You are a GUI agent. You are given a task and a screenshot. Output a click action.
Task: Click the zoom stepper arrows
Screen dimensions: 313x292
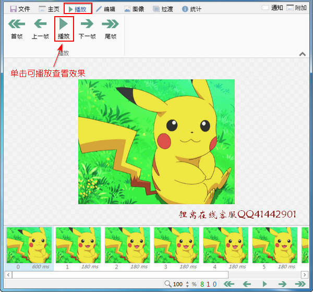187,284
